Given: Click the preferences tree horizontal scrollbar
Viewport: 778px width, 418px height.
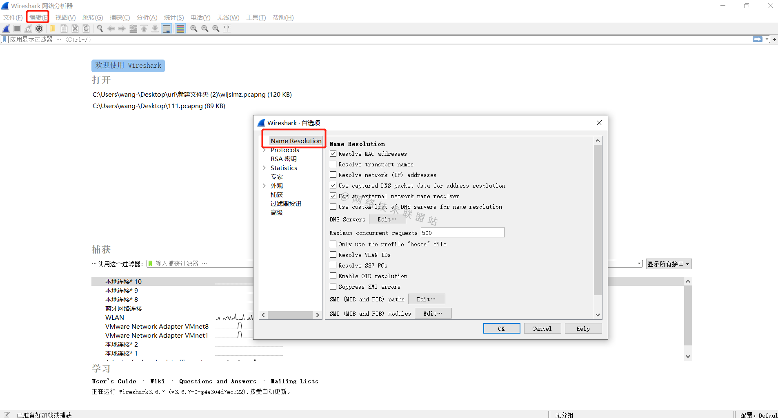Looking at the screenshot, I should 290,315.
